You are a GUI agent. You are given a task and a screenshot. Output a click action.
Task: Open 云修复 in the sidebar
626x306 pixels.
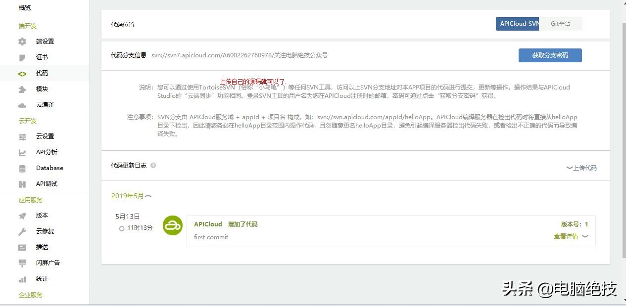(x=45, y=231)
